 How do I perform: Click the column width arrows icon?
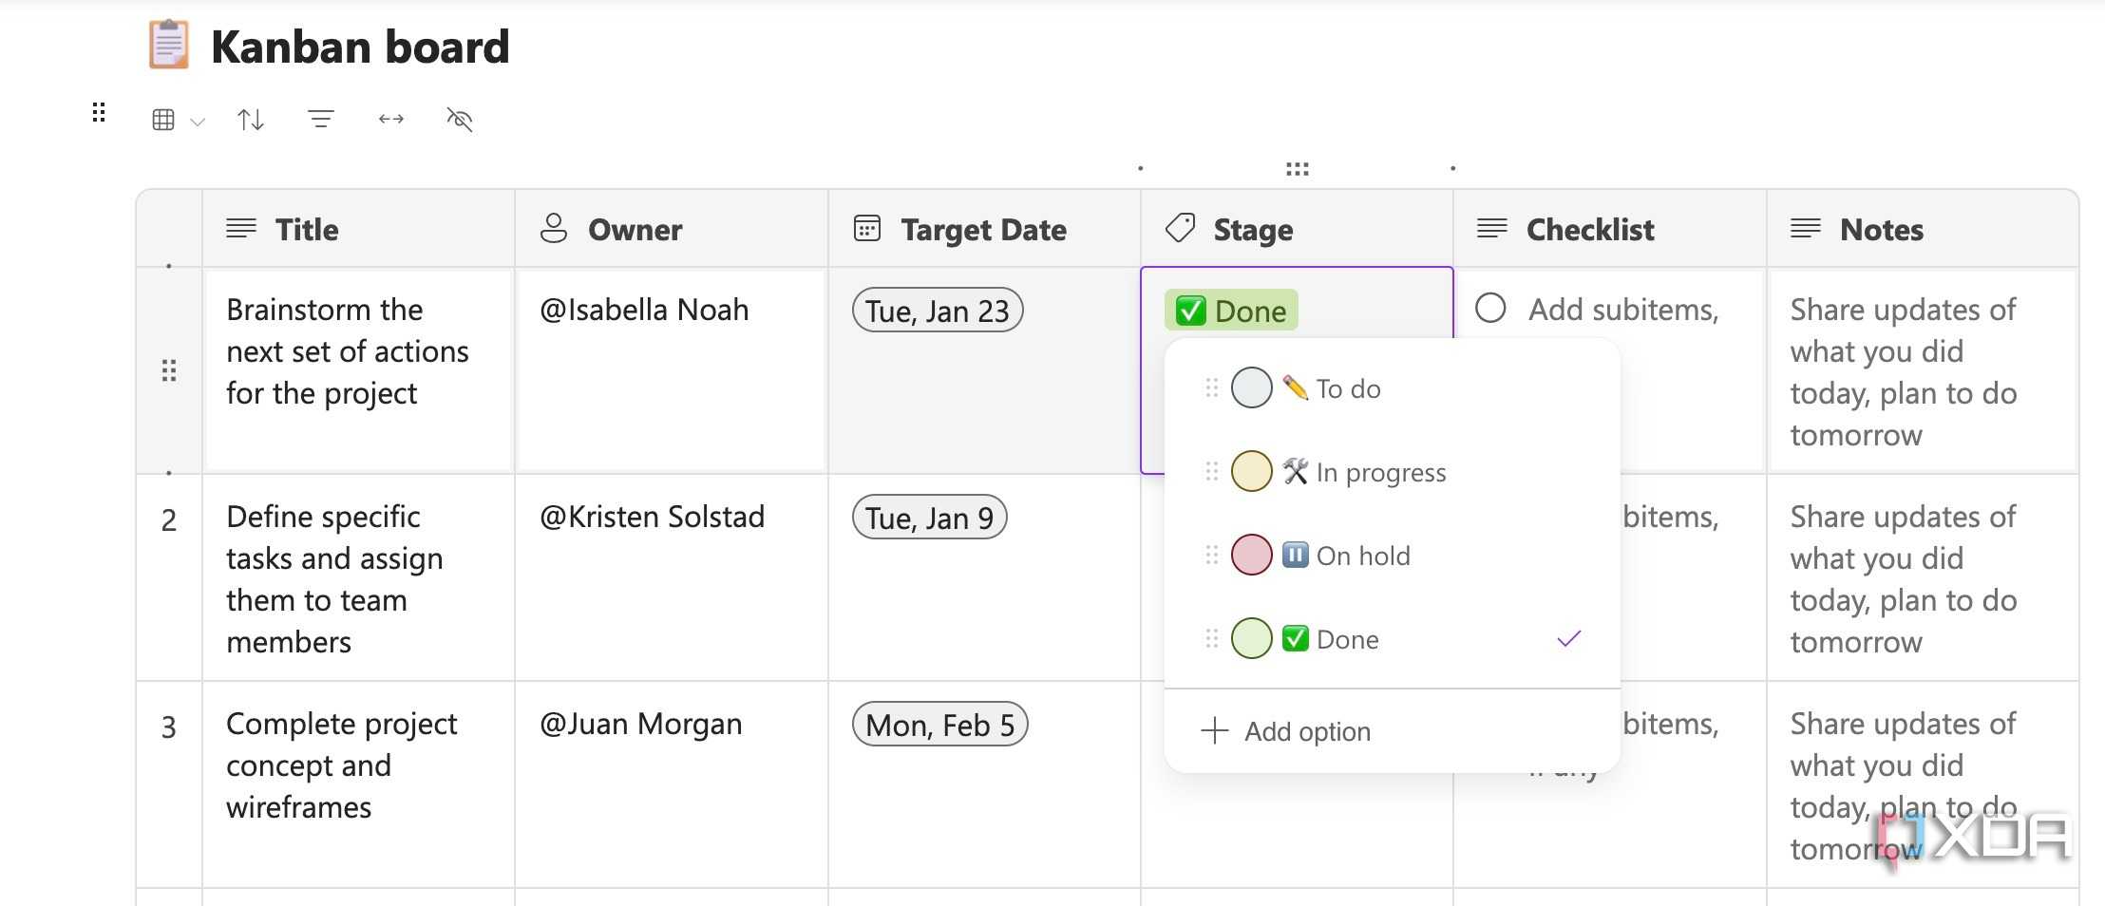391,119
